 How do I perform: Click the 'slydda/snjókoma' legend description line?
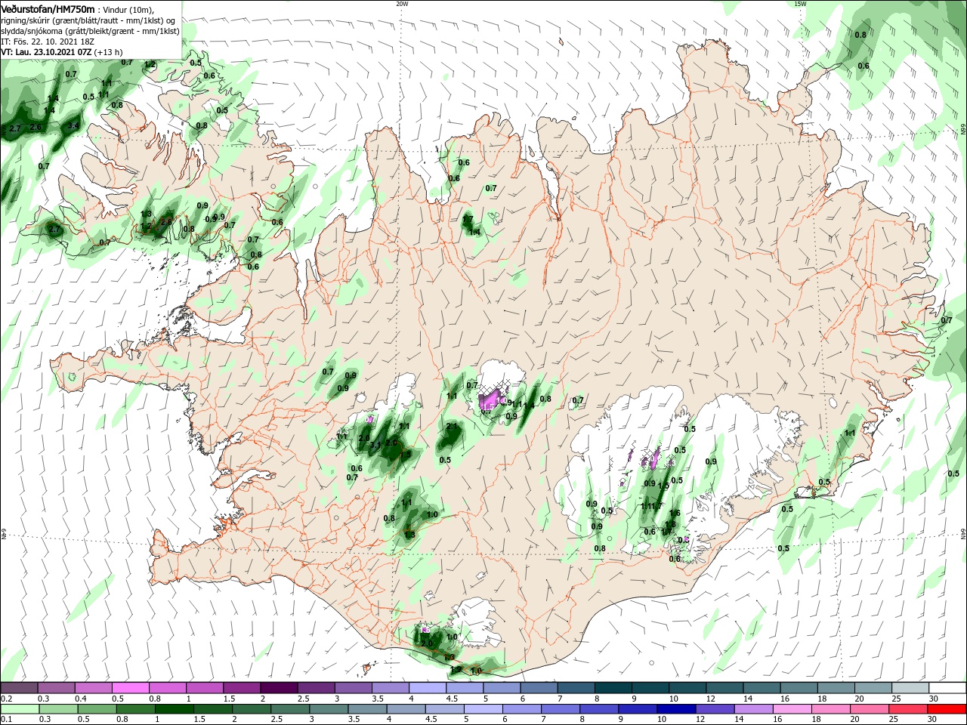tap(90, 31)
